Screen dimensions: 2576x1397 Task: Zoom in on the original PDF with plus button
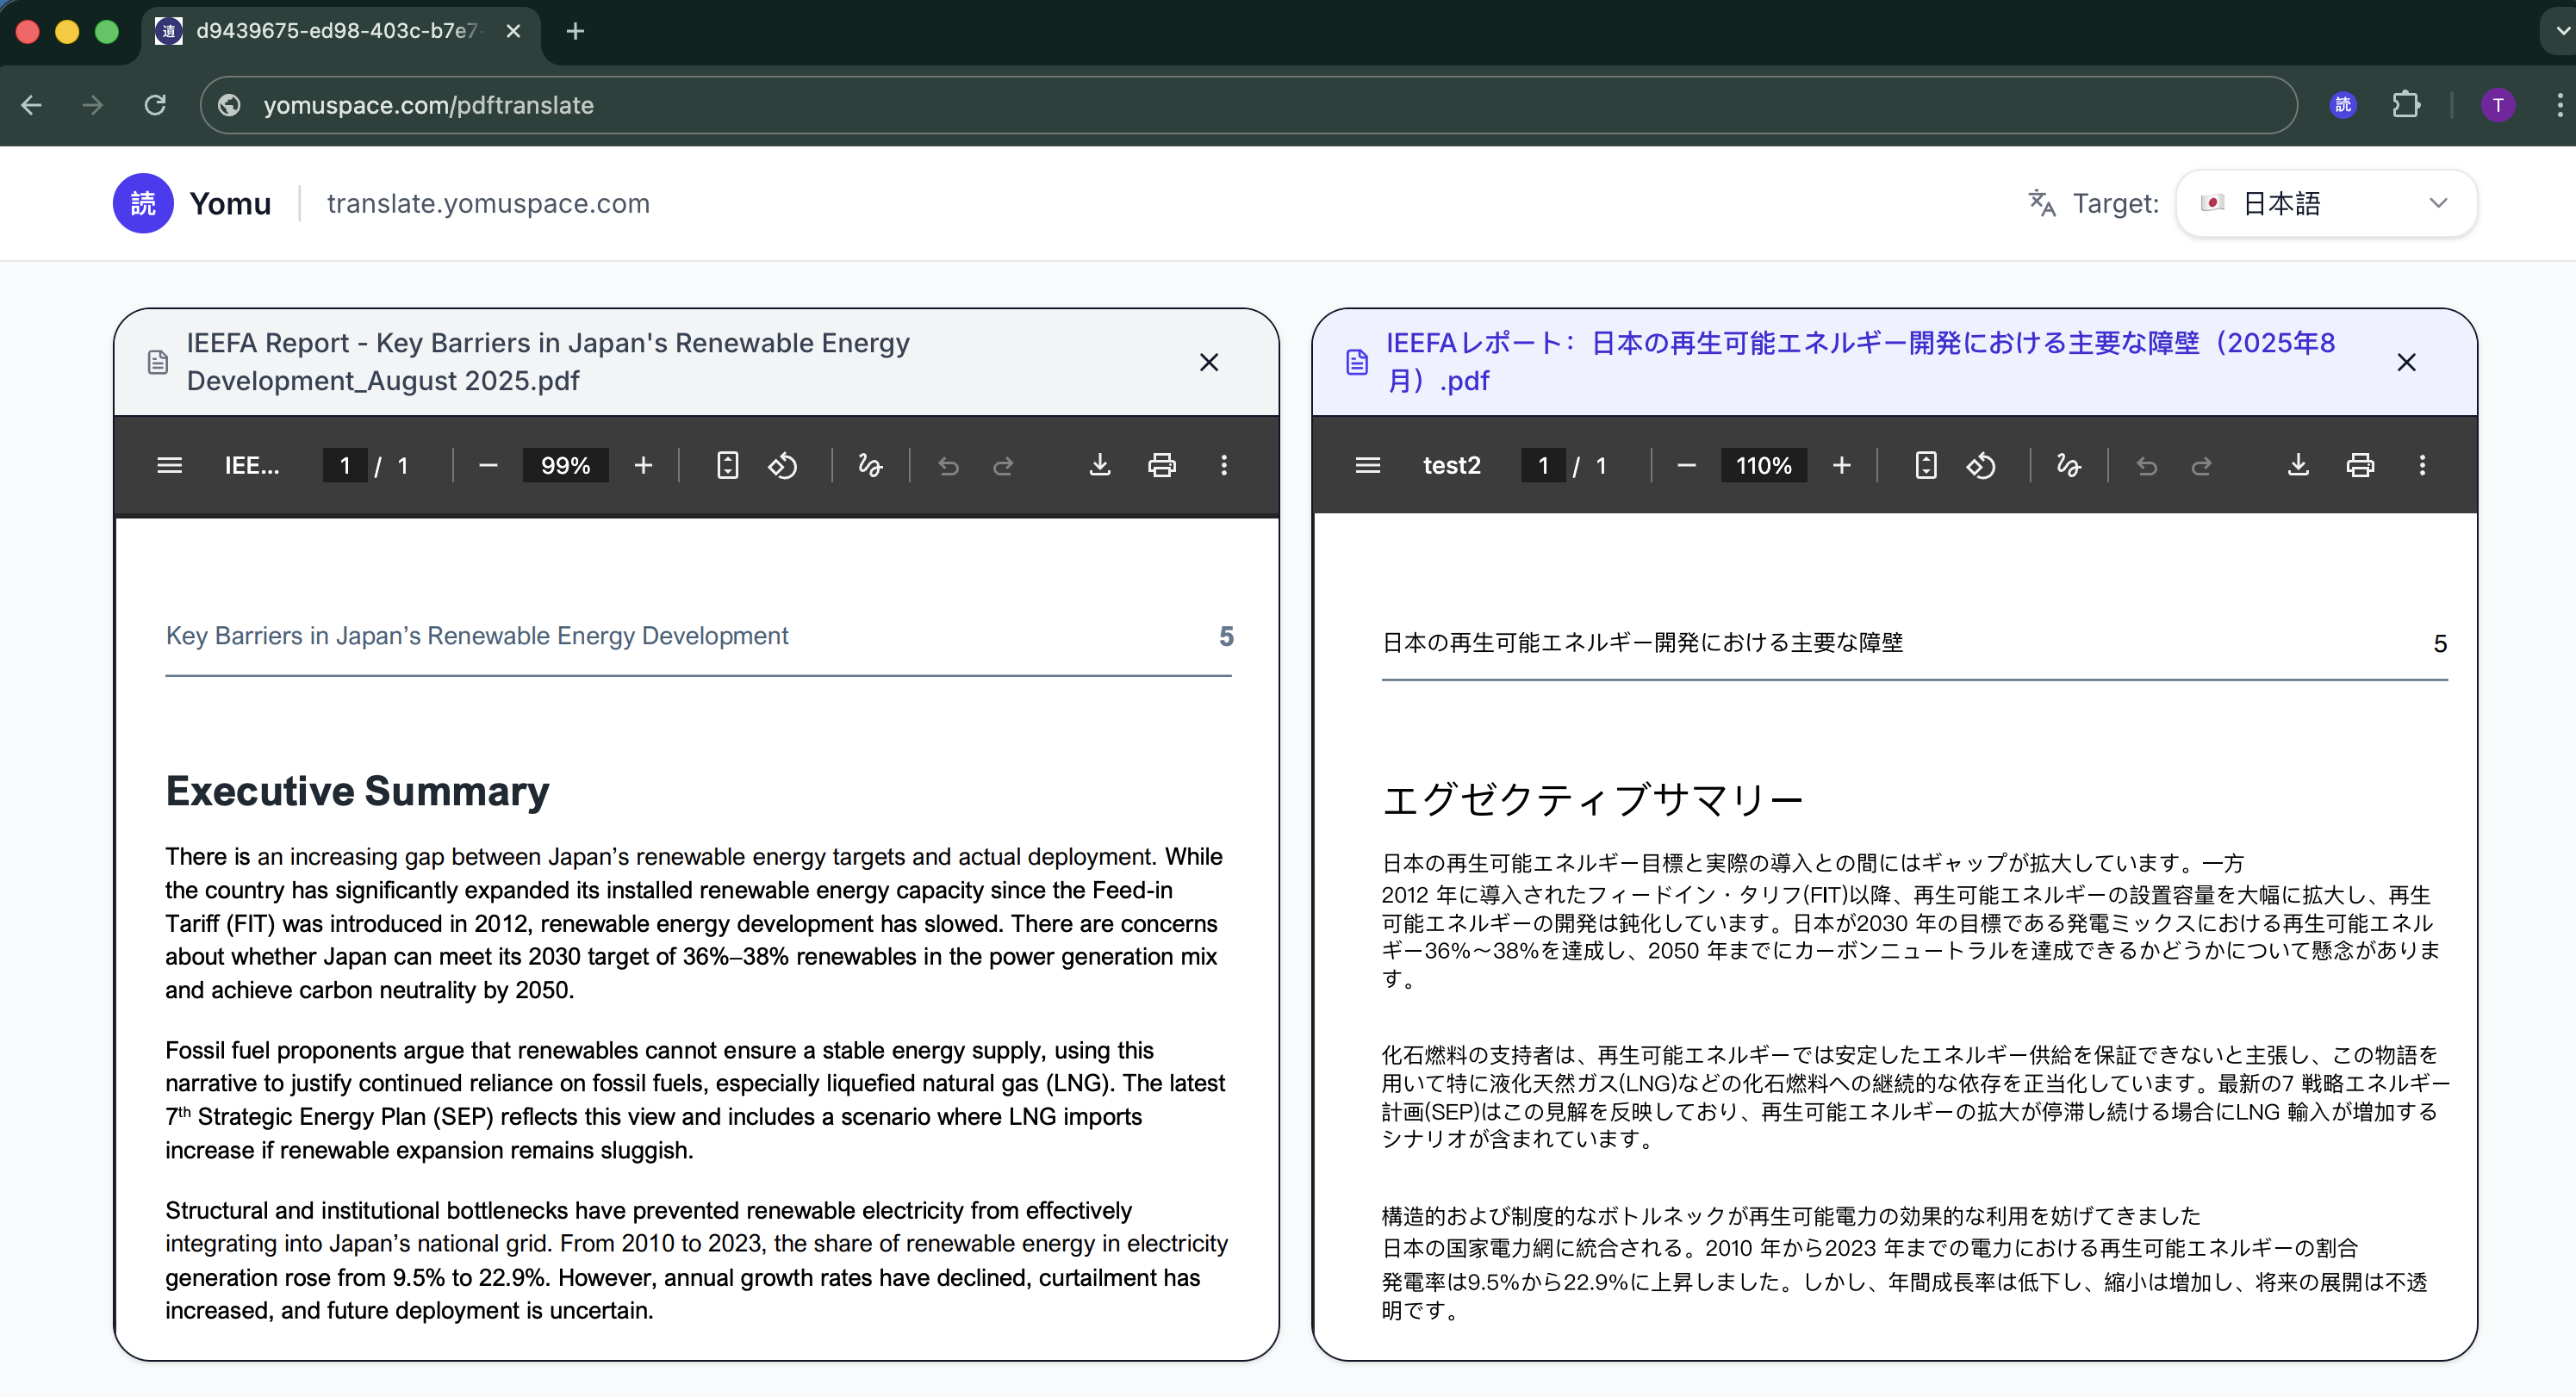(x=643, y=465)
